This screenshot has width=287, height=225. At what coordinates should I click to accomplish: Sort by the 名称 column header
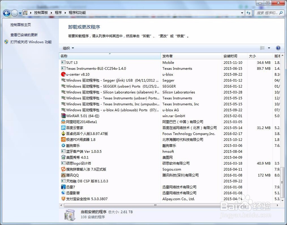point(110,56)
